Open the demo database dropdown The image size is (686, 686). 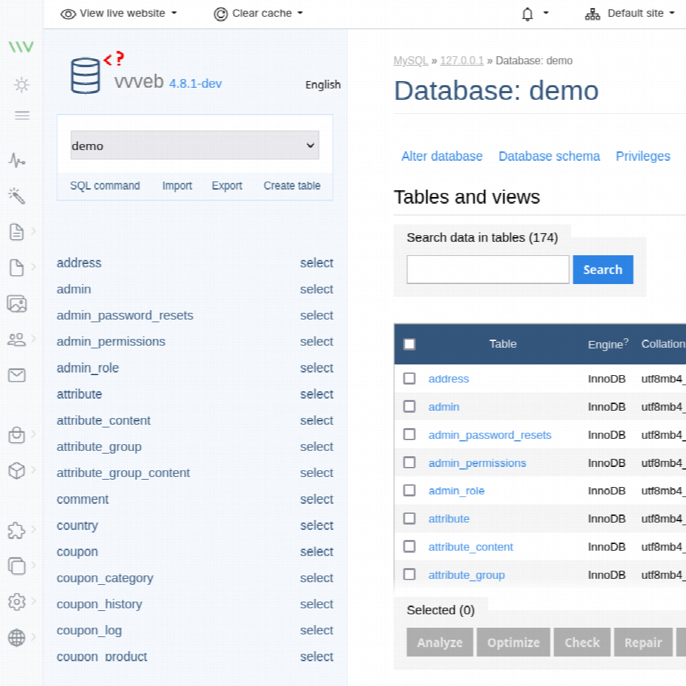pyautogui.click(x=194, y=145)
